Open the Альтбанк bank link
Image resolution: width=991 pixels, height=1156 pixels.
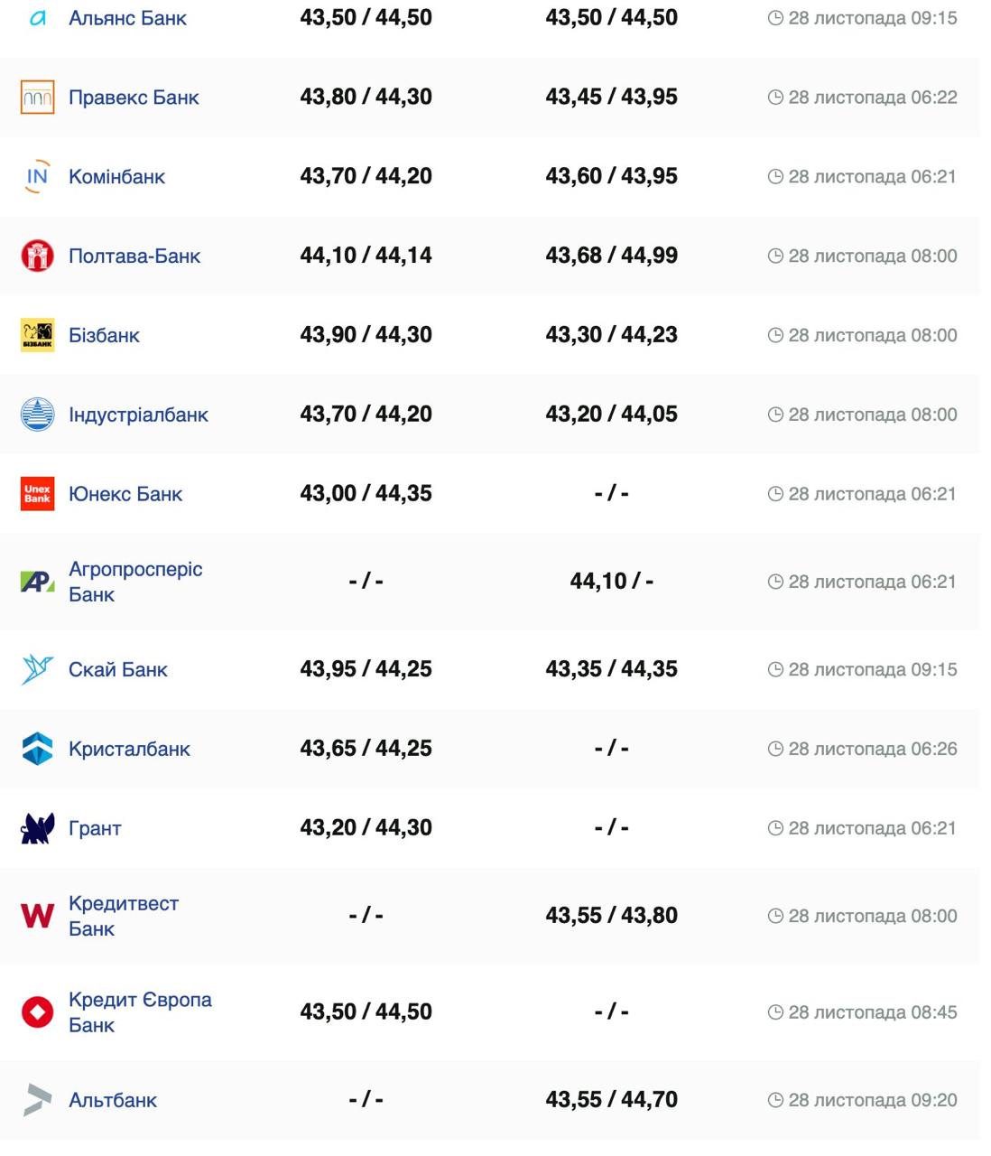[x=113, y=1100]
